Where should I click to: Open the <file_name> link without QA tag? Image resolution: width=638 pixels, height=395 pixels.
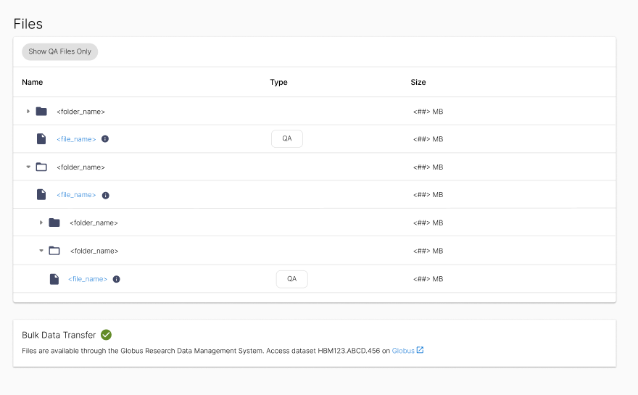coord(77,195)
